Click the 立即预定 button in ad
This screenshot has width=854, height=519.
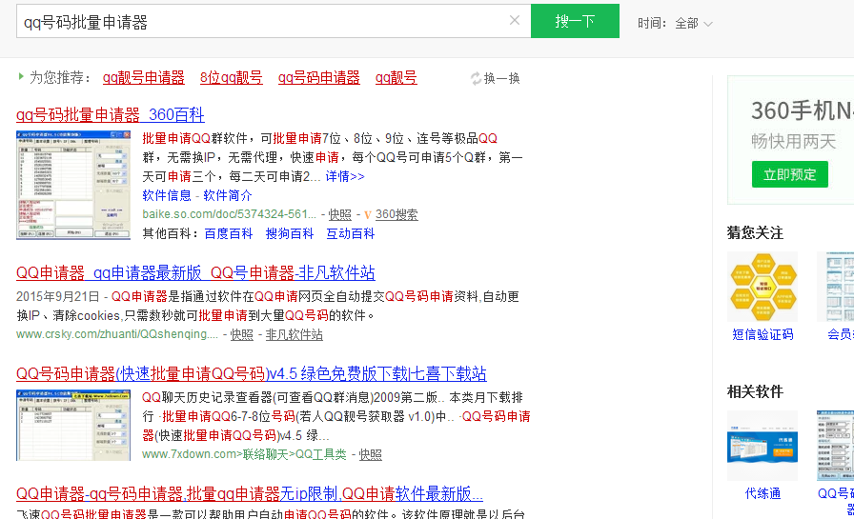click(790, 174)
